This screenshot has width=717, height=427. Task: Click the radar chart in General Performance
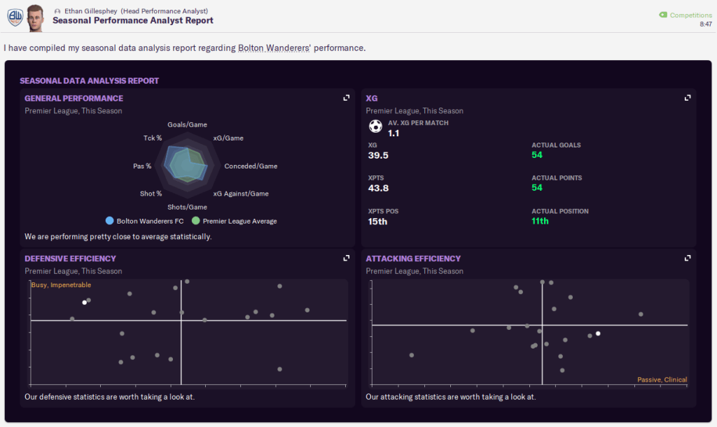[x=186, y=165]
